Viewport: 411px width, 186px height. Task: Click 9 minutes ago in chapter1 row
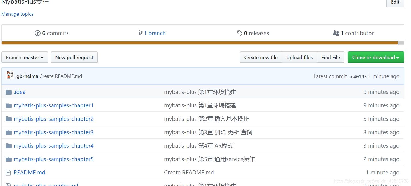381,105
